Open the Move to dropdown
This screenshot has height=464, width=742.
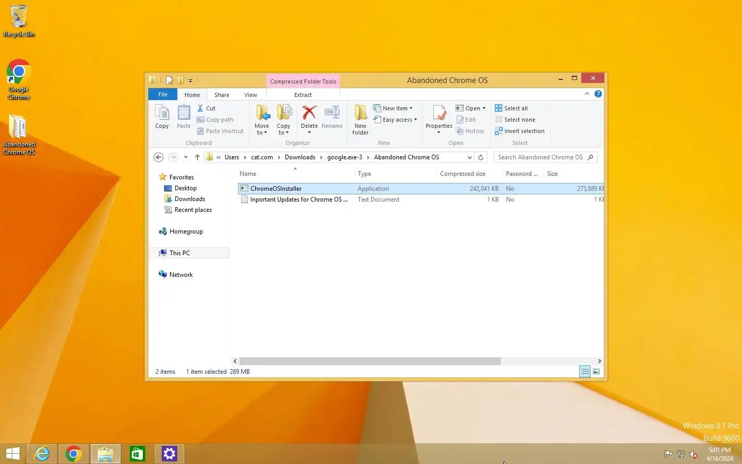262,120
